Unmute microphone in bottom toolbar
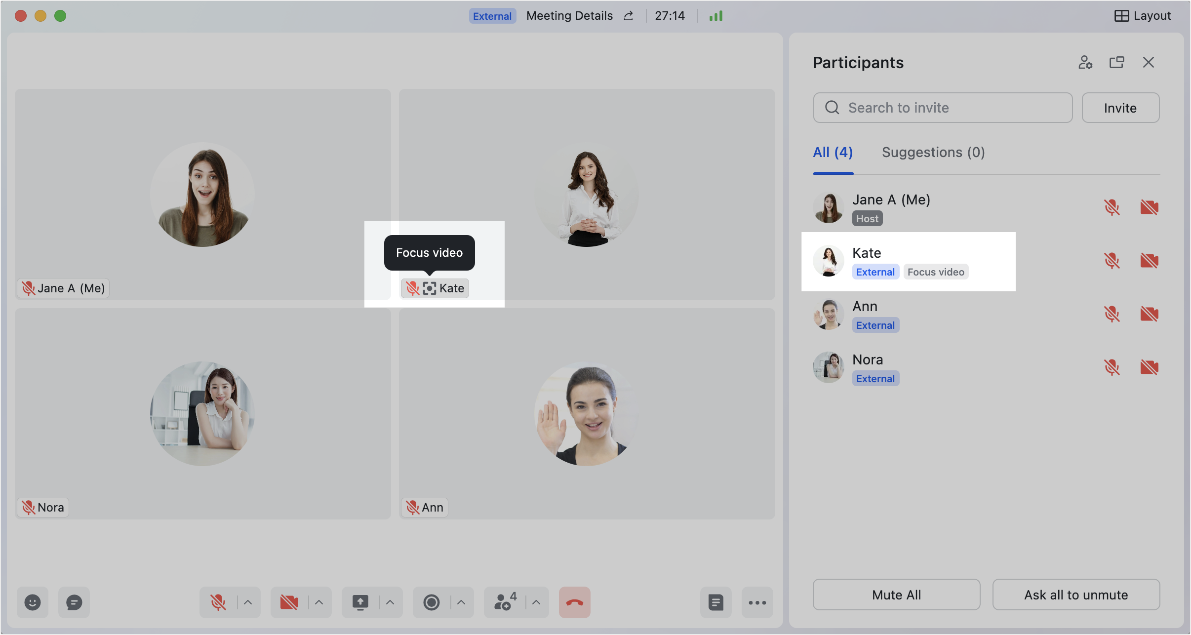 218,602
